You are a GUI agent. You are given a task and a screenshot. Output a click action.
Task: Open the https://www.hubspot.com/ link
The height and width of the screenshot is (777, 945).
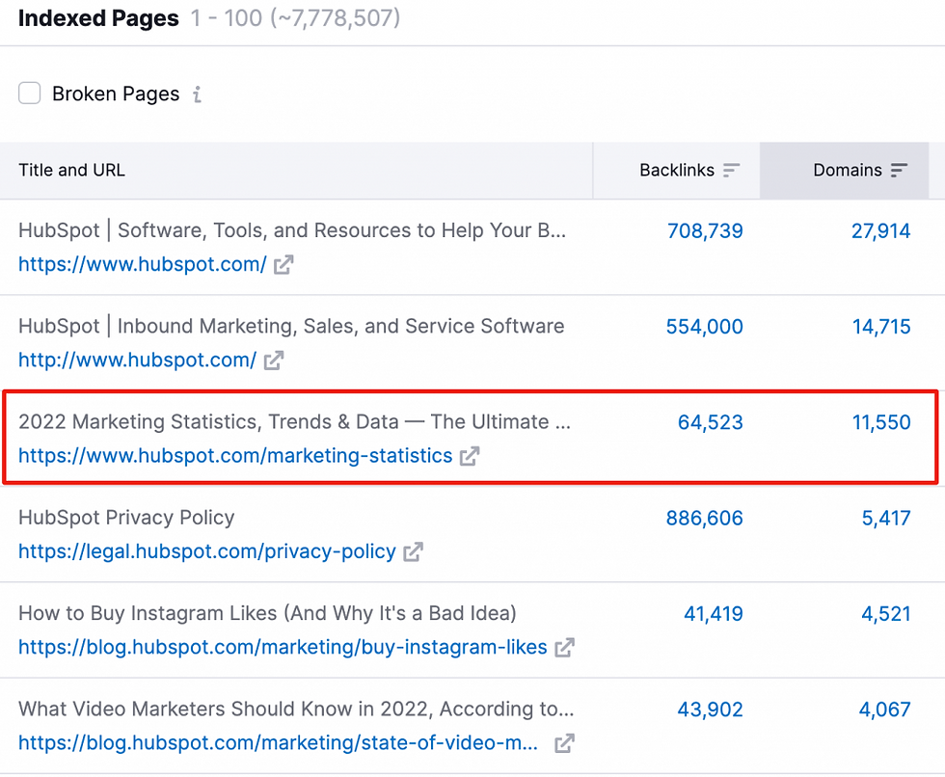point(140,264)
